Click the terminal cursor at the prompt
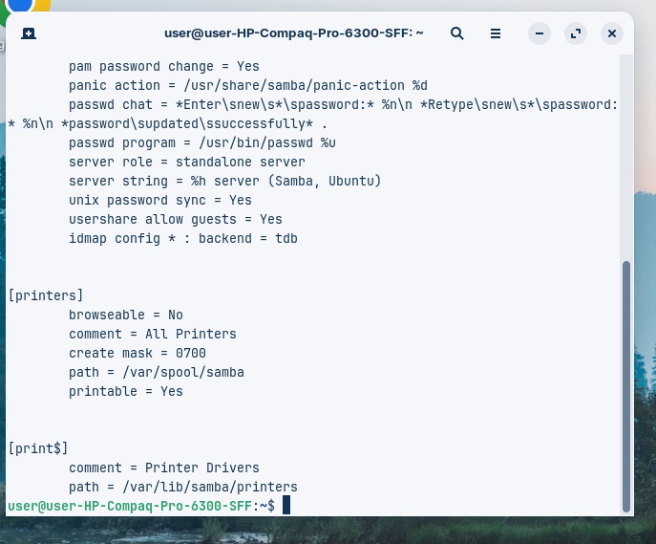The width and height of the screenshot is (656, 544). 286,506
